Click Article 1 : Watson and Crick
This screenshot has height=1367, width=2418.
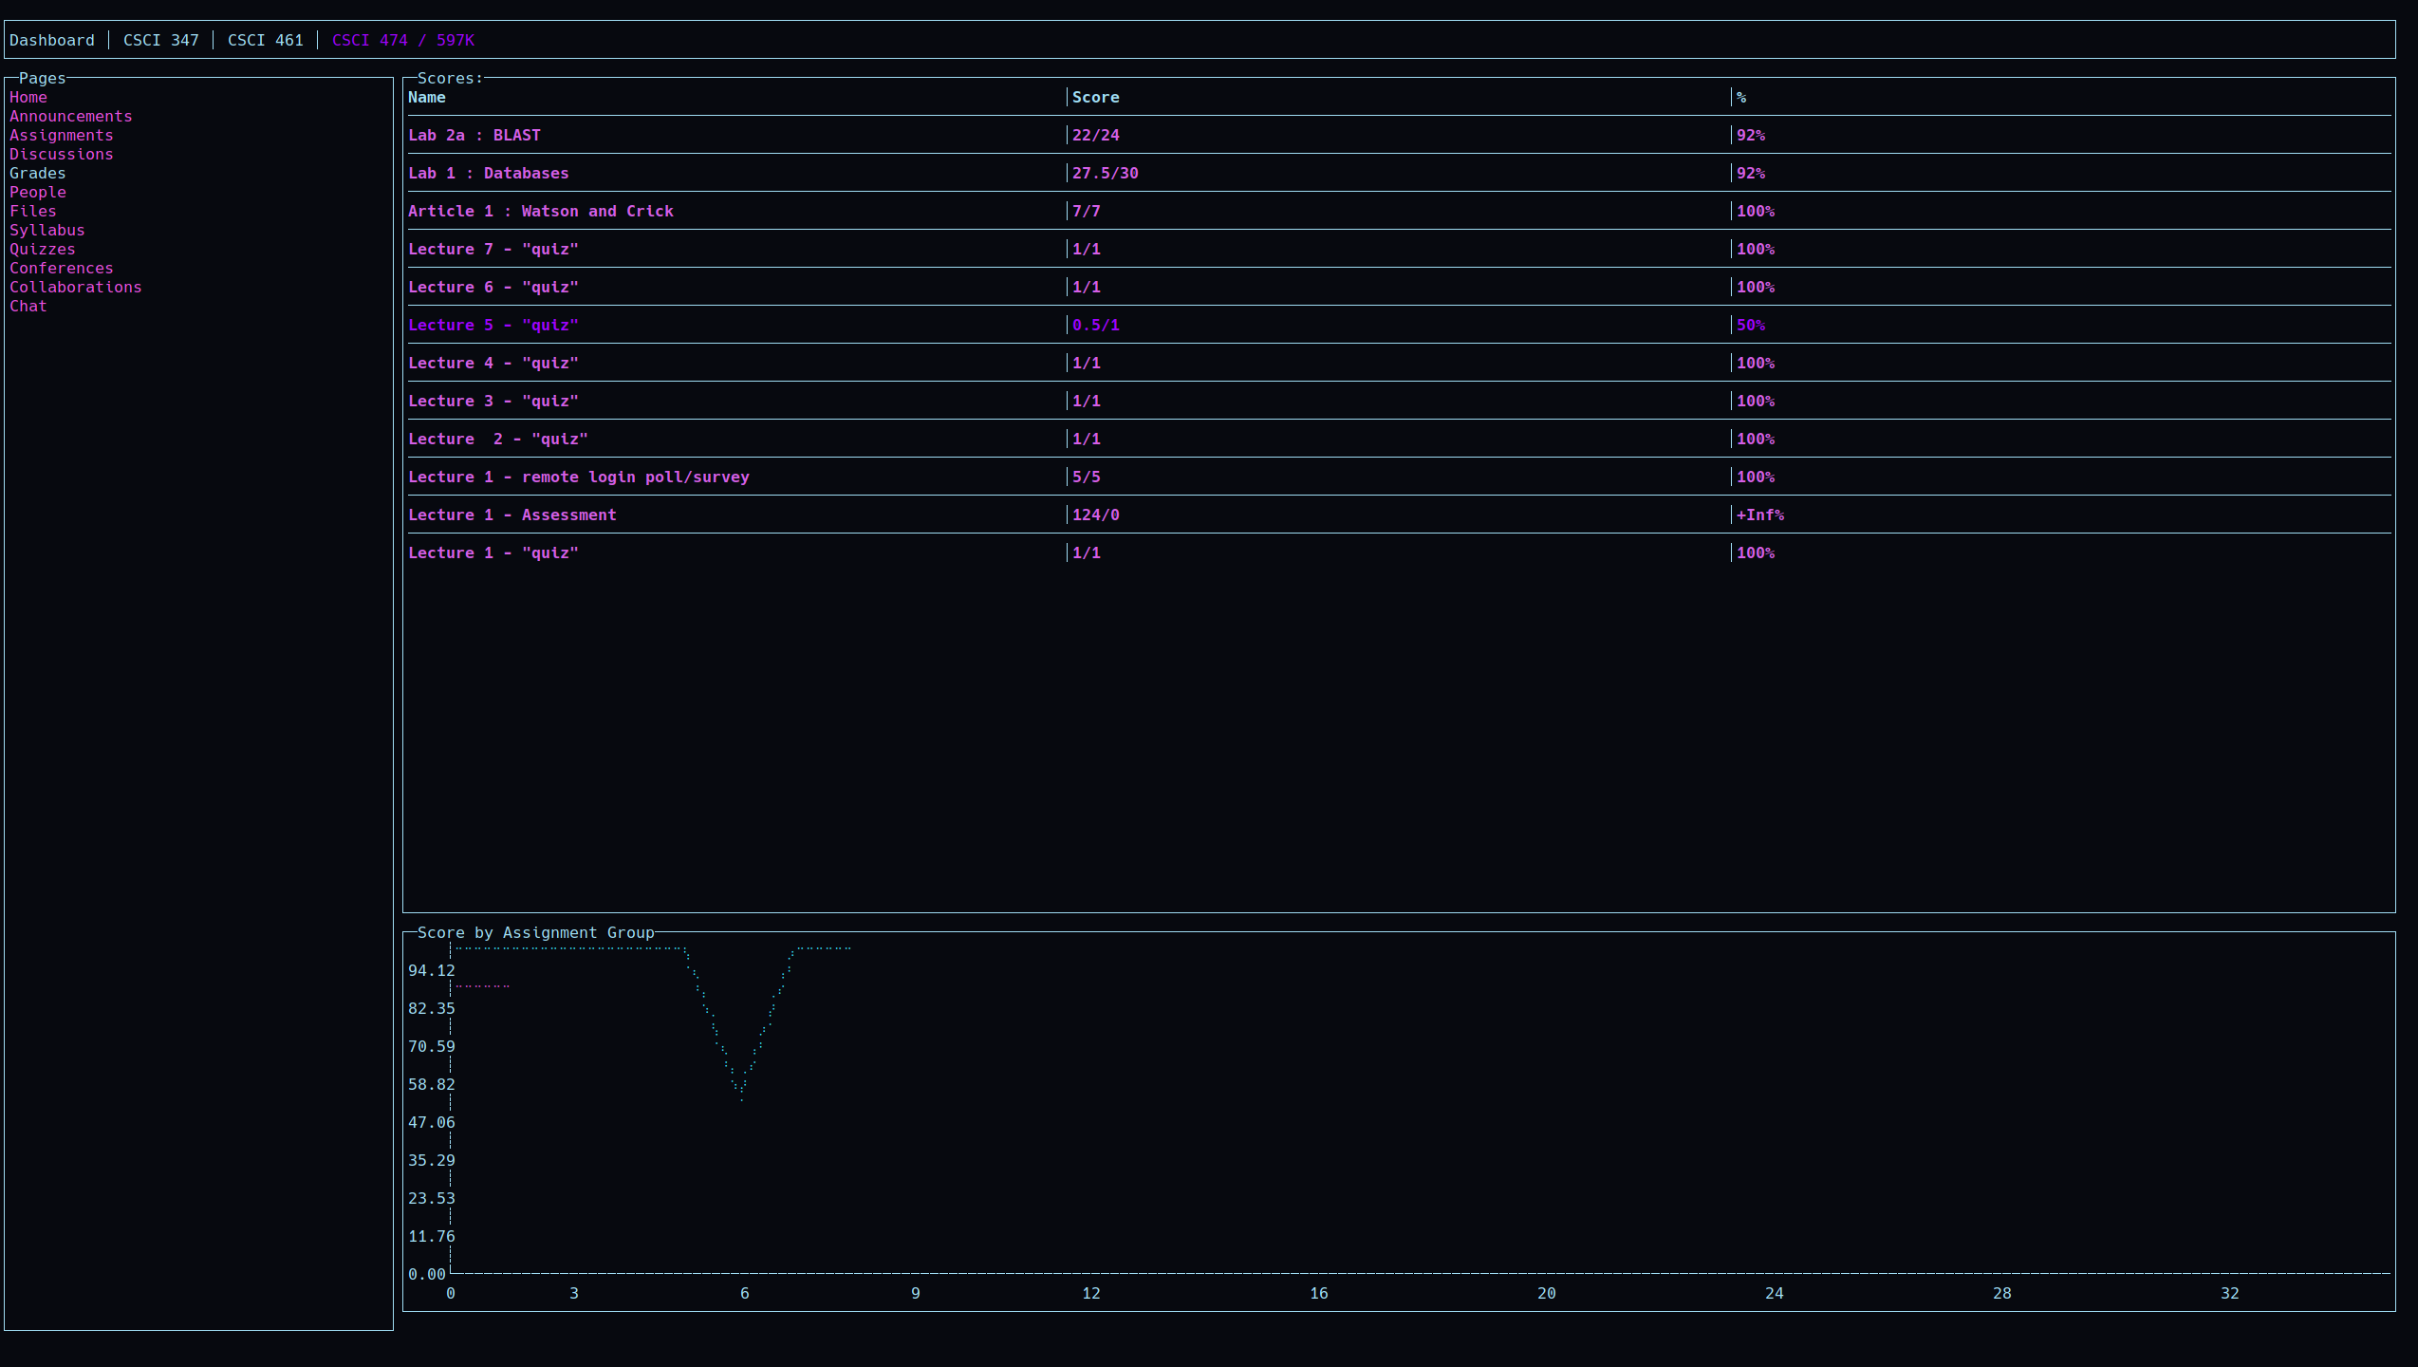click(541, 211)
